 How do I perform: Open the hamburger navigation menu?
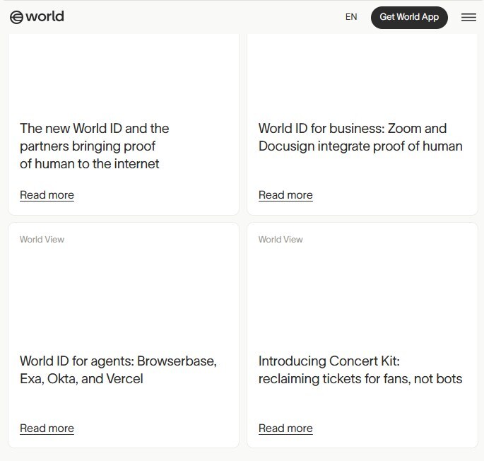468,17
